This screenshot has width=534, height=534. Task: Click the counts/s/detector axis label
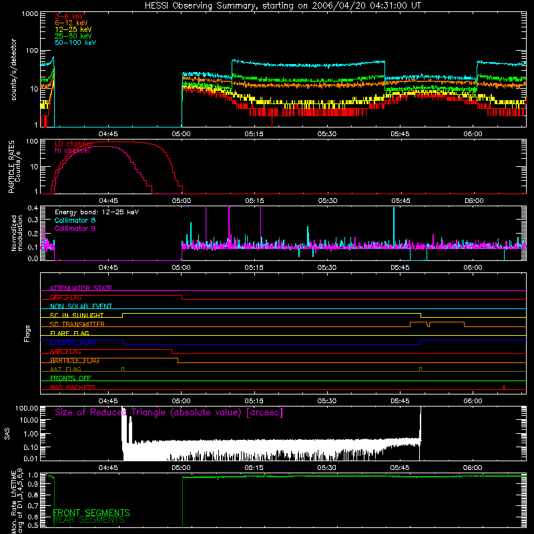click(13, 69)
